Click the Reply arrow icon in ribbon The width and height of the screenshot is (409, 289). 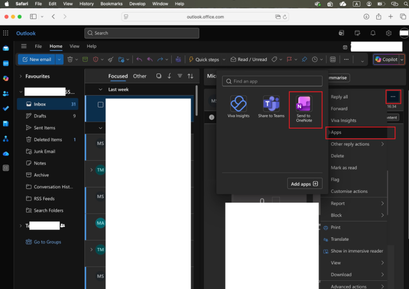(139, 59)
